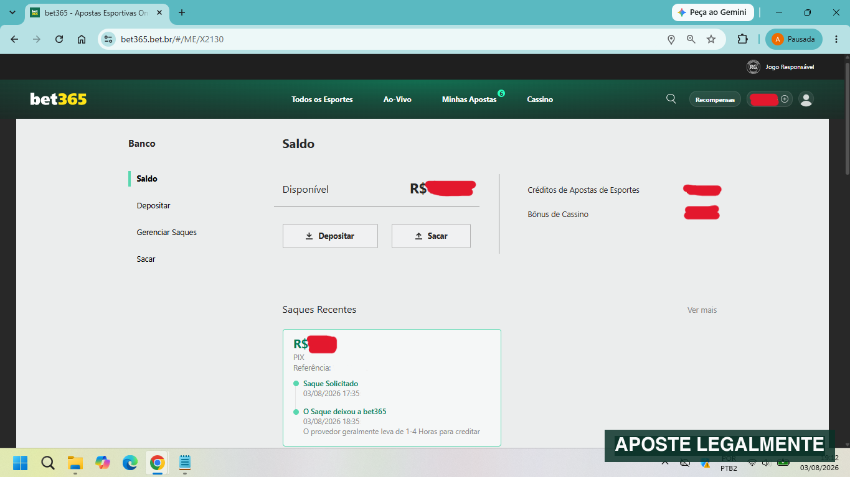
Task: Click the Sacar button with upload icon
Action: tap(431, 236)
